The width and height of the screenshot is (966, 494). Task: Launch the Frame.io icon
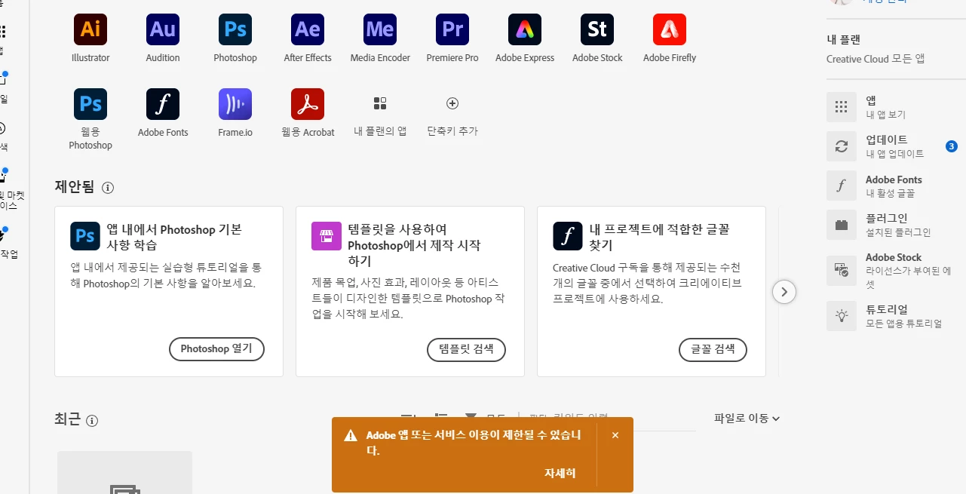pos(235,104)
